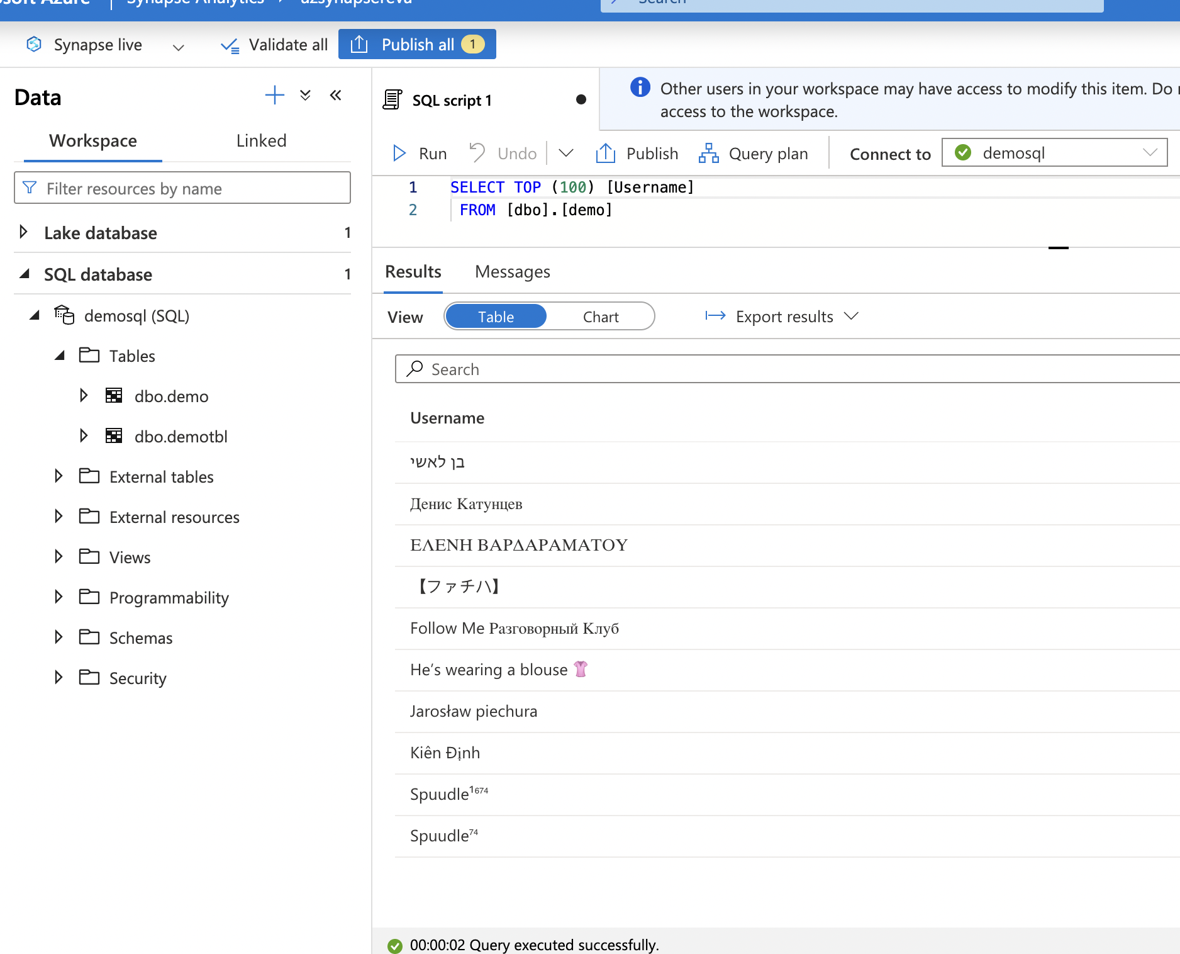Click the demosql database icon
The image size is (1180, 954).
(64, 315)
